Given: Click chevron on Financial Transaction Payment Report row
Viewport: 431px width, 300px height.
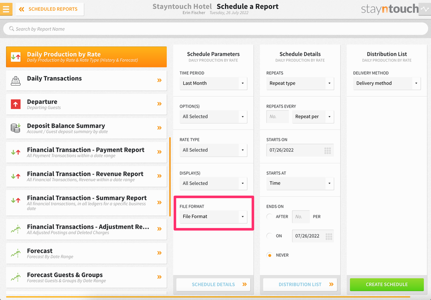Looking at the screenshot, I should tap(159, 152).
